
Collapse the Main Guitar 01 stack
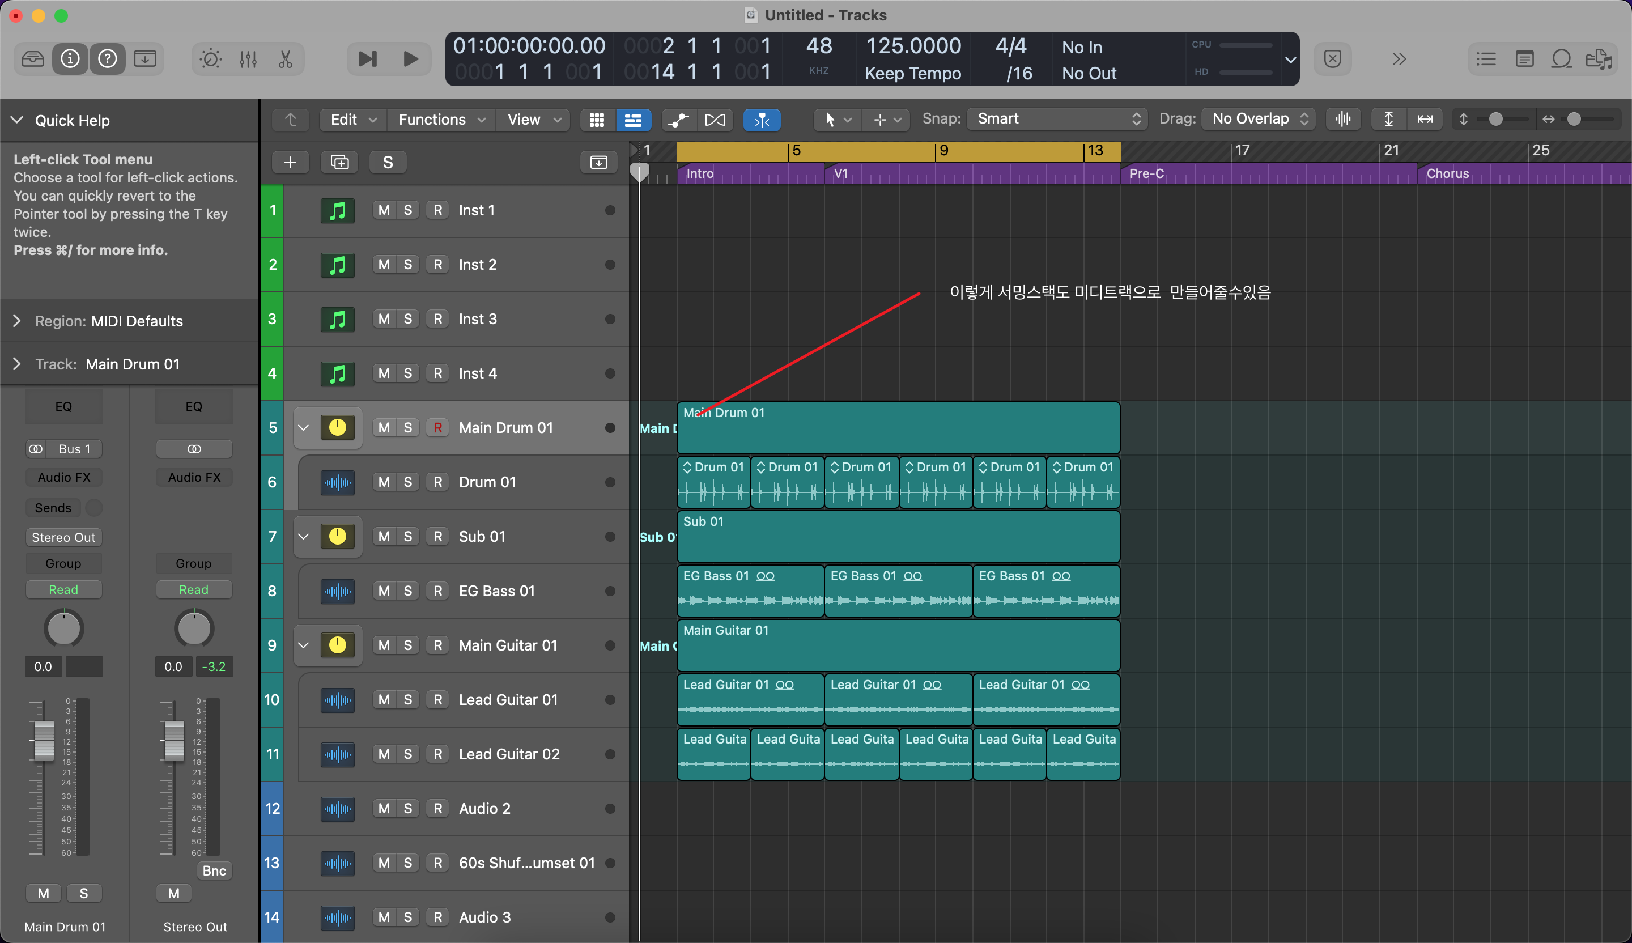pos(303,645)
